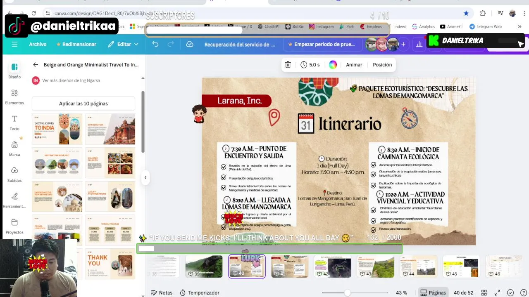Screen dimensions: 529x297
Task: Open the page background color picker
Action: point(333,65)
